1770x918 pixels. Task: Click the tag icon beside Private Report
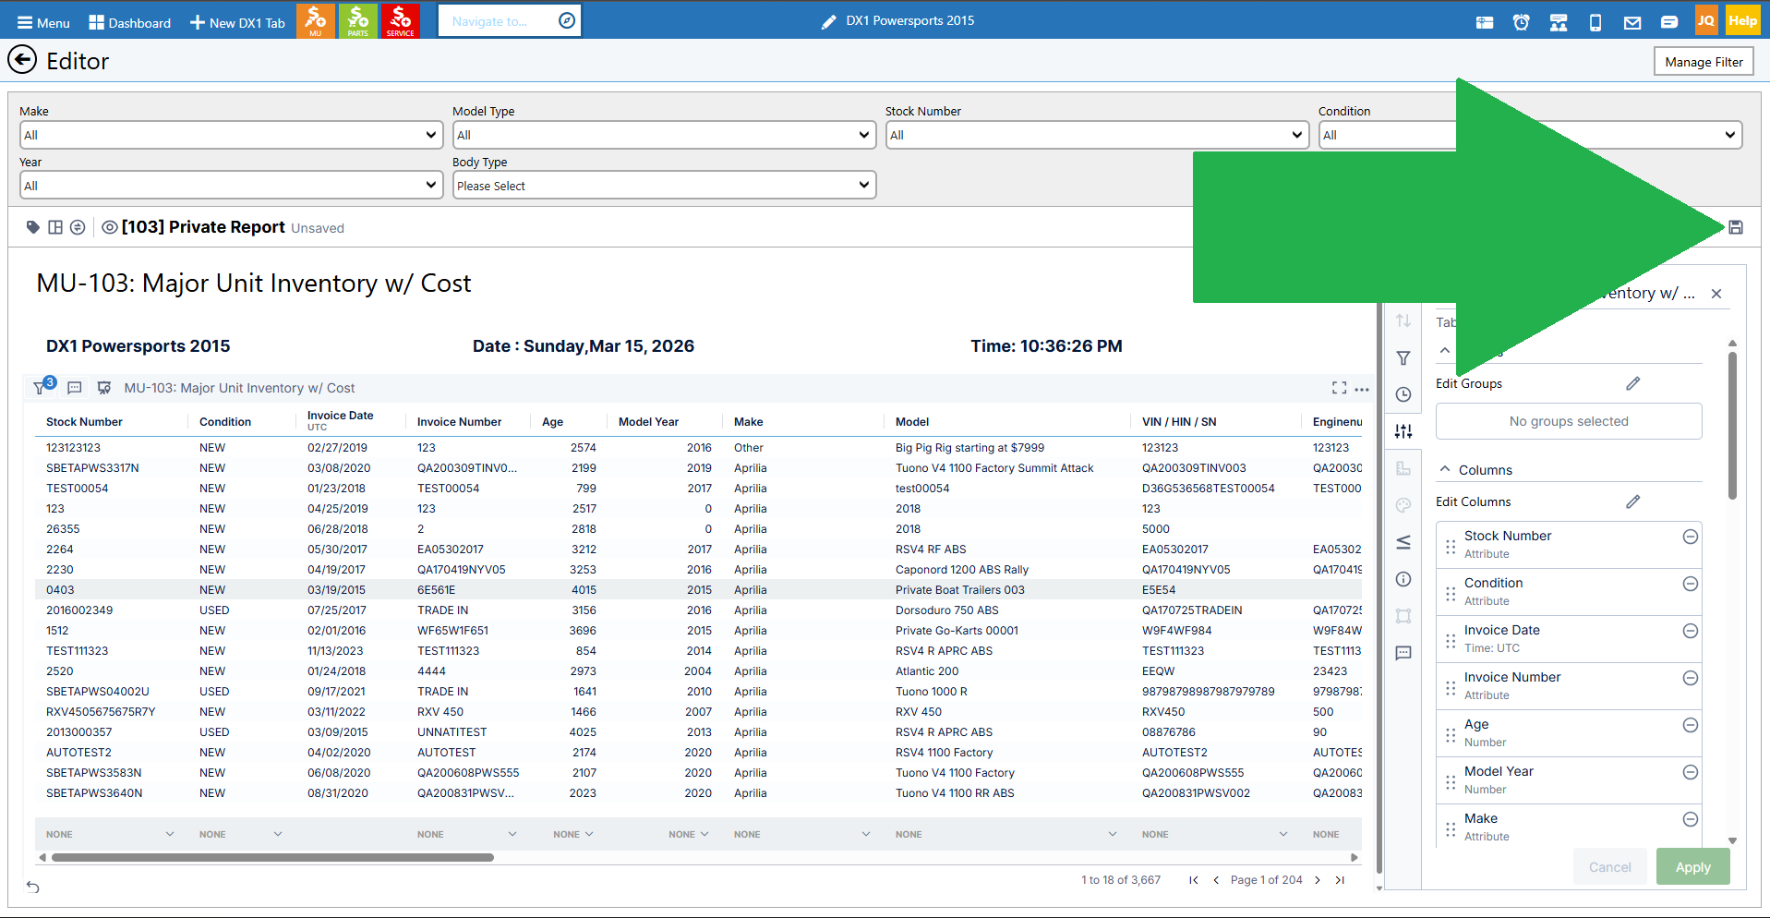point(33,227)
